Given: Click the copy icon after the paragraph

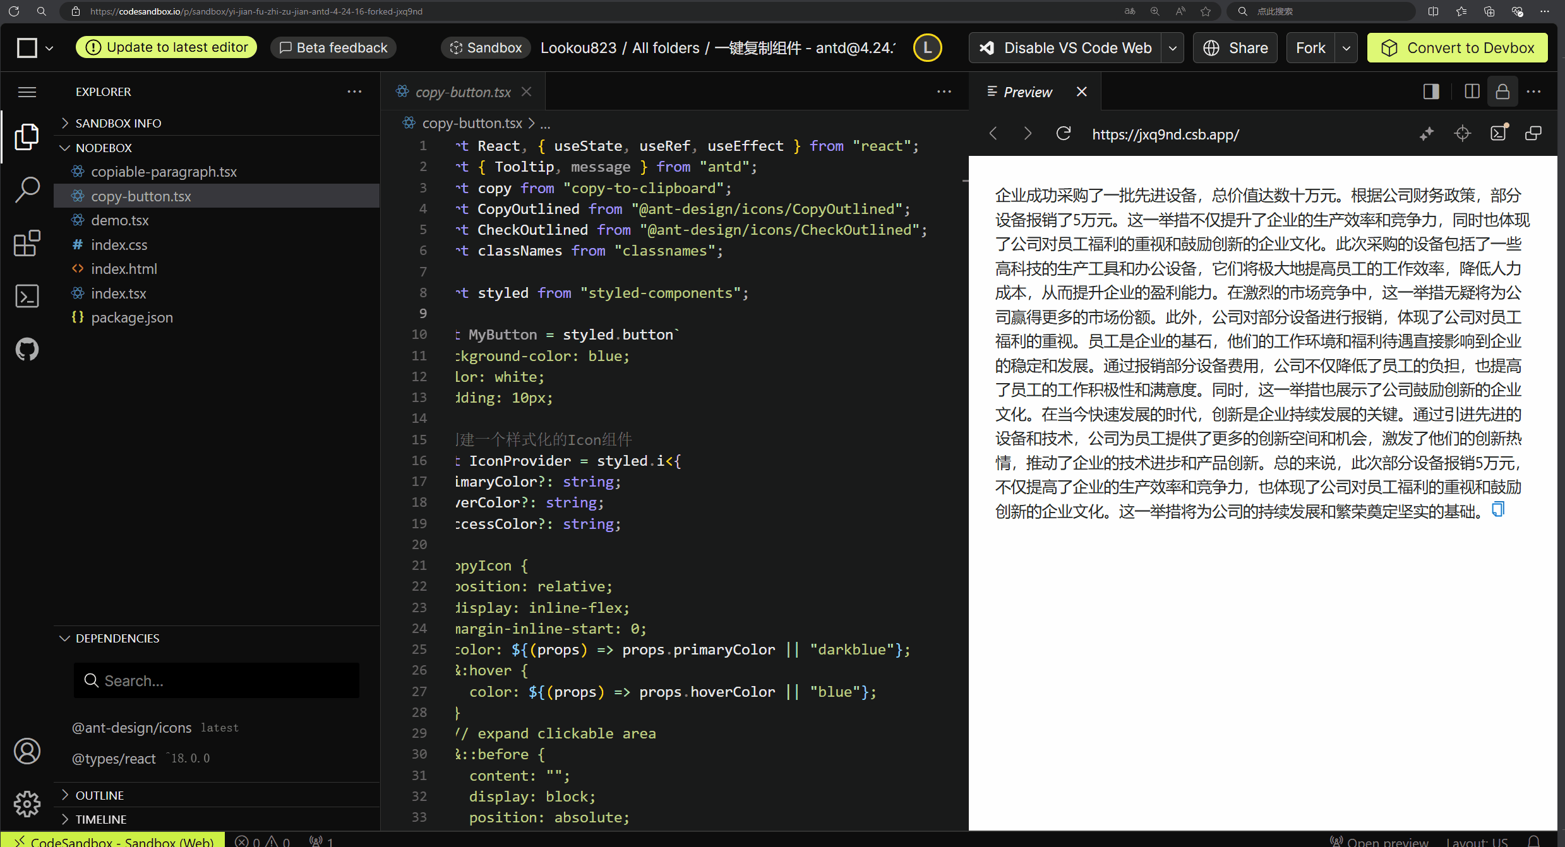Looking at the screenshot, I should click(x=1498, y=509).
